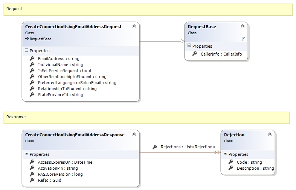This screenshot has height=190, width=296.
Task: Click wrench icon beside StateProvinceId property
Action: pos(32,95)
